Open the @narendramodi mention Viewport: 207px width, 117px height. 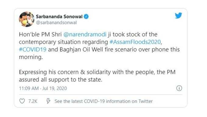85,34
